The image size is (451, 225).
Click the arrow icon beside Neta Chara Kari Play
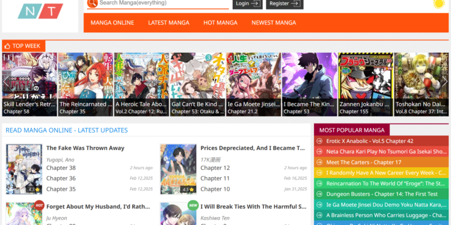pos(319,152)
